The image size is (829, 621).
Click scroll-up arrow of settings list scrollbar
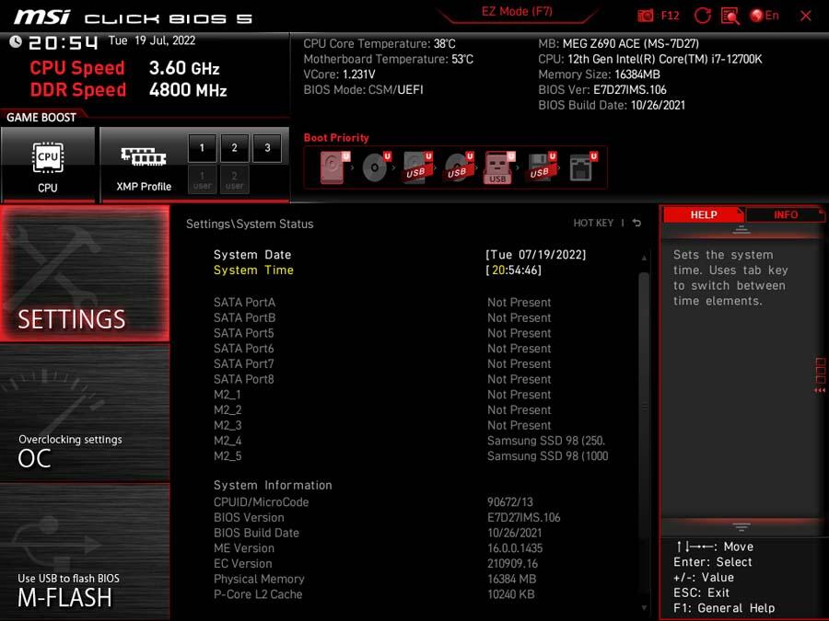click(644, 258)
